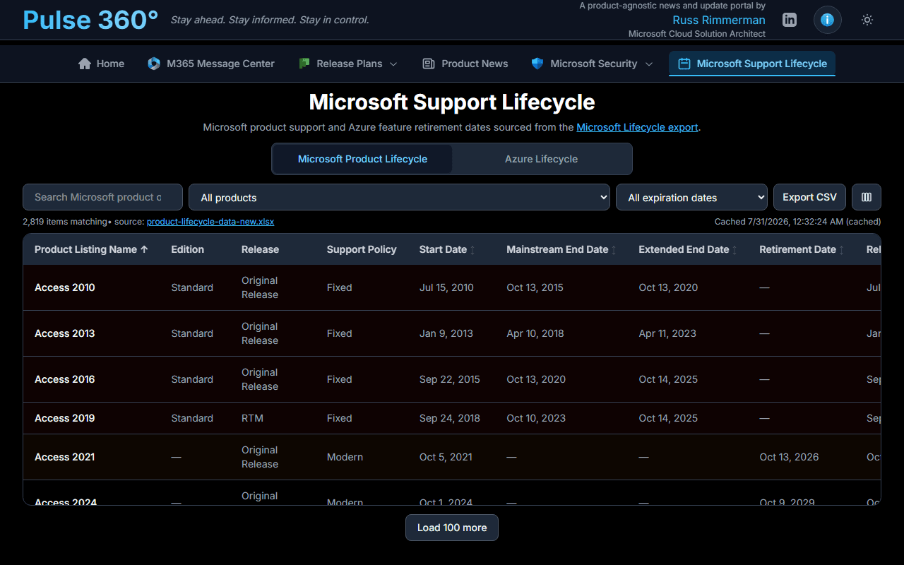Go to the Product News page

[465, 64]
